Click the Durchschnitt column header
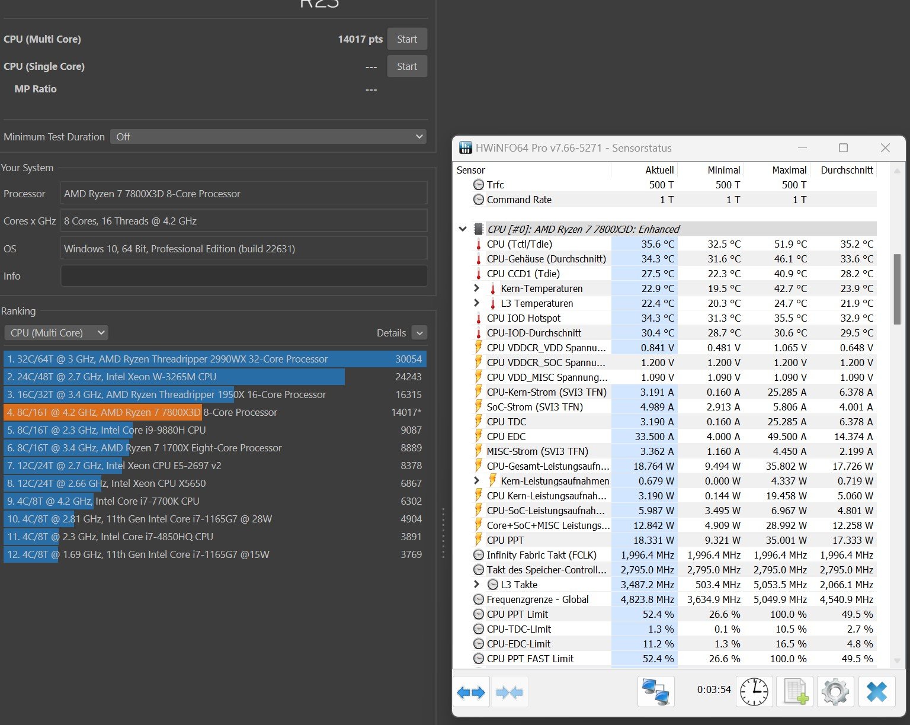The height and width of the screenshot is (725, 910). tap(843, 170)
